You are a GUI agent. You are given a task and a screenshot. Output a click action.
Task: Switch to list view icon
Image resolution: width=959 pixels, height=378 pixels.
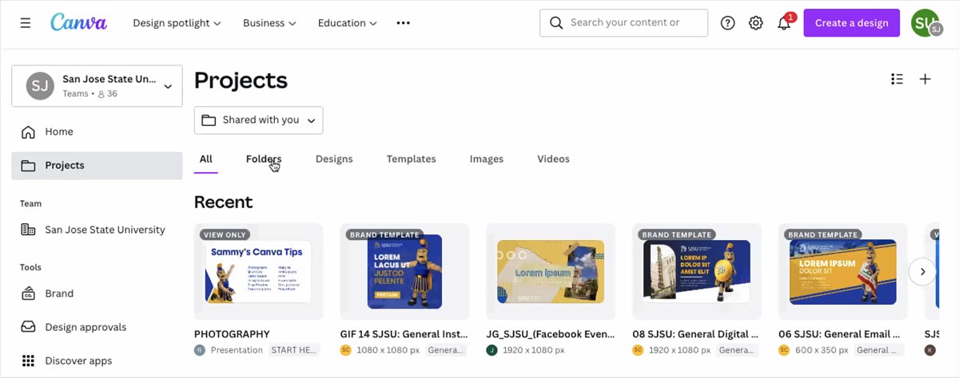[897, 79]
